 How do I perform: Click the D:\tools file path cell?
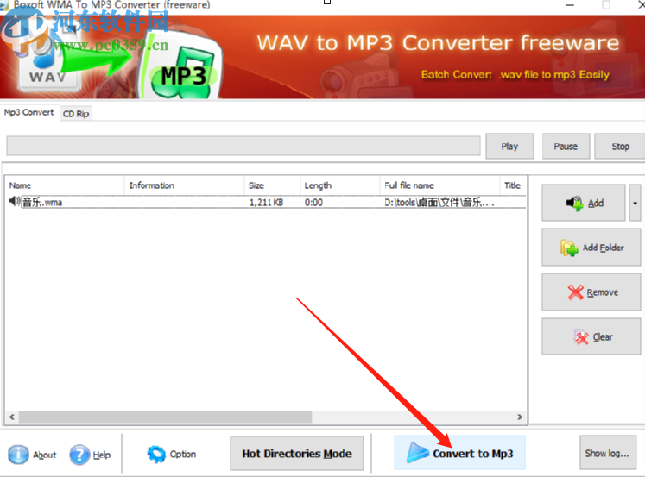(439, 202)
